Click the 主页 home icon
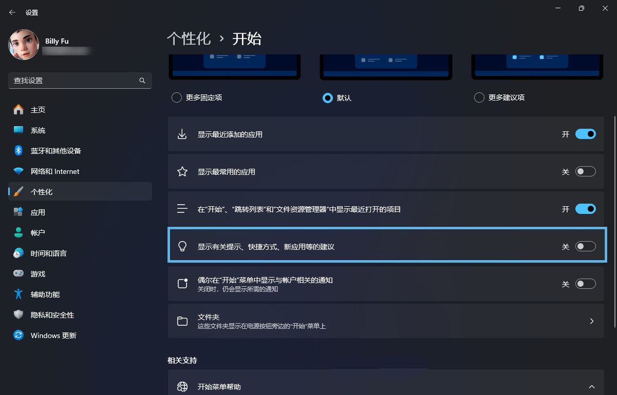The height and width of the screenshot is (395, 617). [18, 110]
